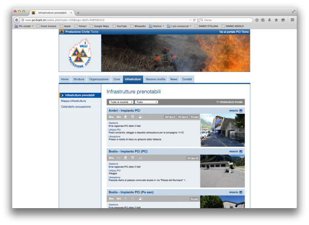
Task: Click the bed icon in Bodio (Po san) row
Action: point(111,199)
